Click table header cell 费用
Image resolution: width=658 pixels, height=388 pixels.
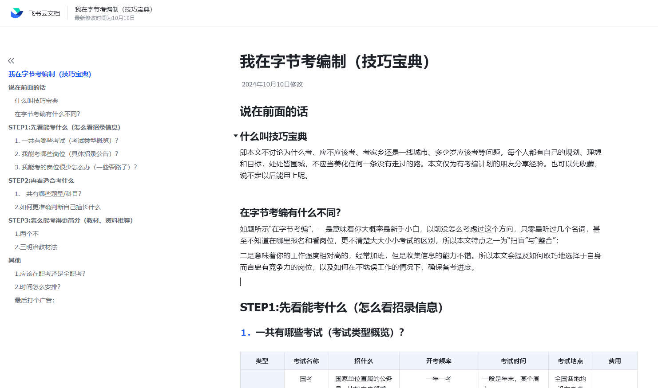click(615, 361)
